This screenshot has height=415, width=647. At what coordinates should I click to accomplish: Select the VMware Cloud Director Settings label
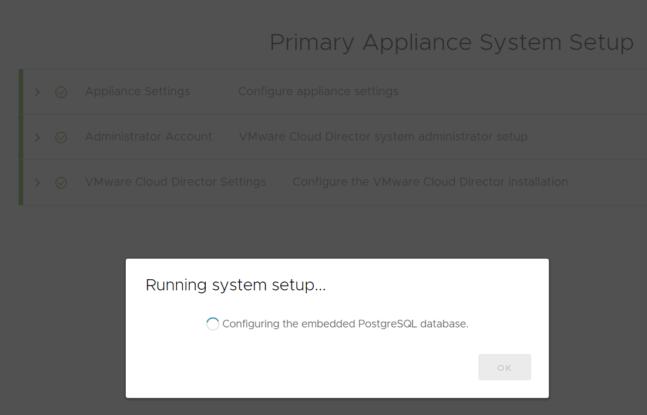(x=175, y=182)
